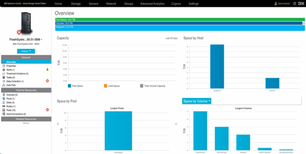
Task: Click the Data Path topology icon
Action: [x=4, y=85]
